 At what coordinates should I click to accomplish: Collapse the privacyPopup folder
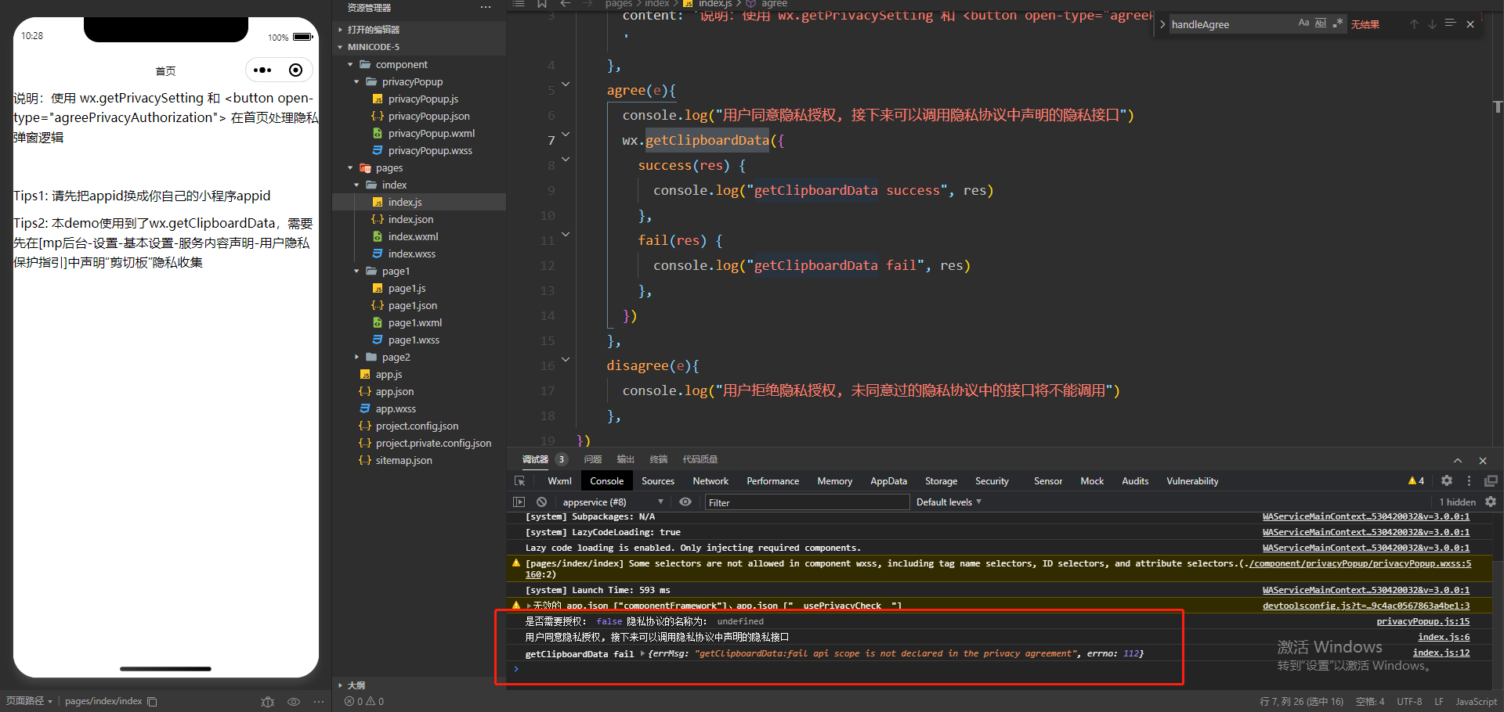(x=356, y=81)
